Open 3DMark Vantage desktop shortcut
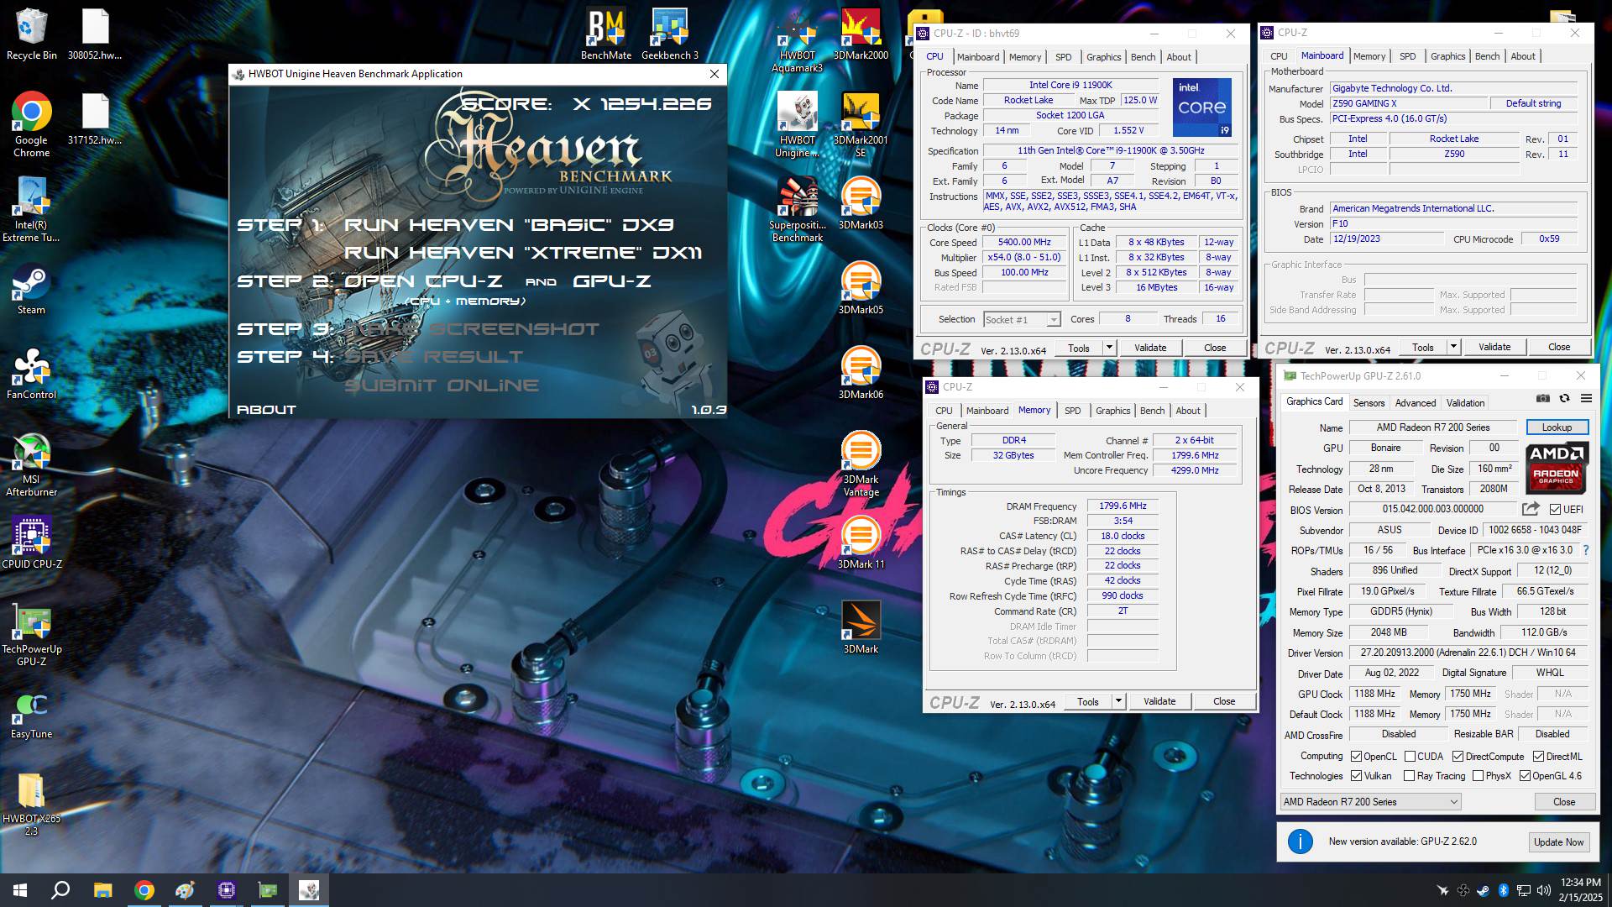1612x907 pixels. pyautogui.click(x=861, y=464)
